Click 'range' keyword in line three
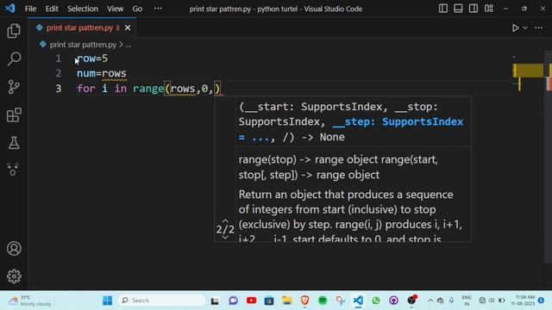 148,88
